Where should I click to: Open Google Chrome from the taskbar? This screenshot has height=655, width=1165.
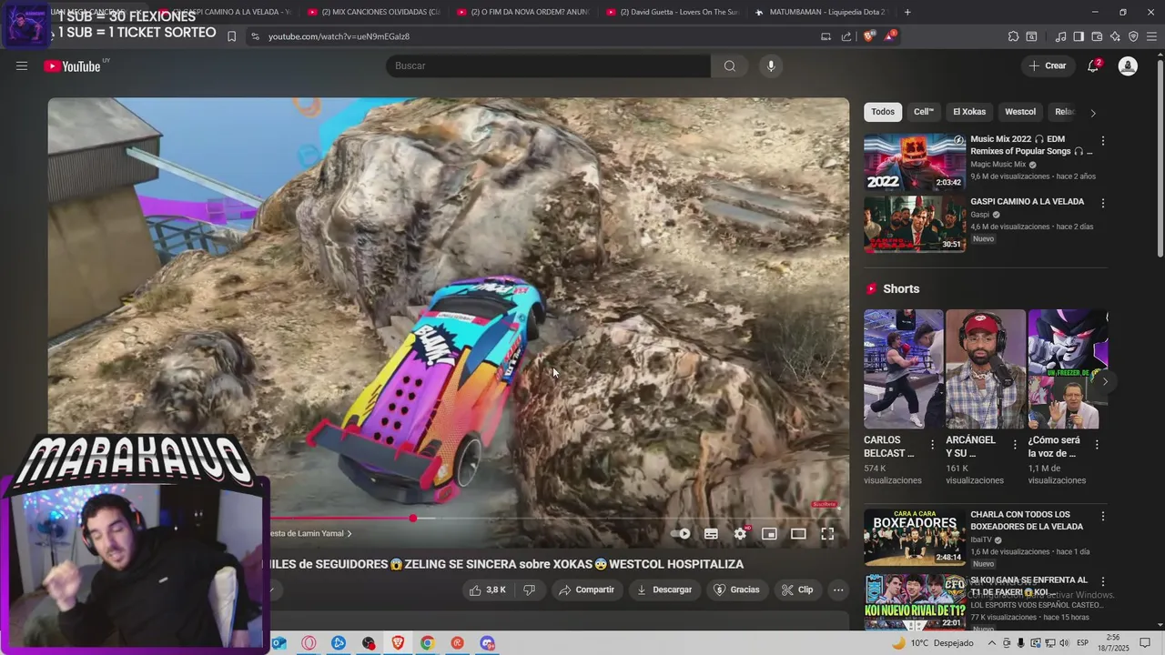(x=427, y=643)
